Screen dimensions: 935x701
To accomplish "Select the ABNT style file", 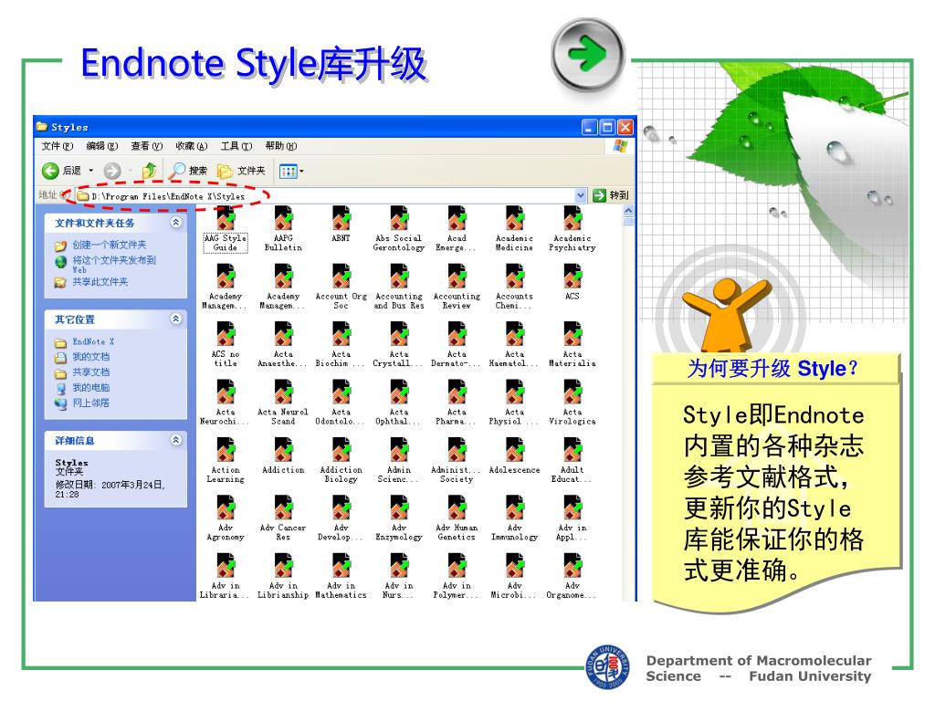I will click(341, 225).
